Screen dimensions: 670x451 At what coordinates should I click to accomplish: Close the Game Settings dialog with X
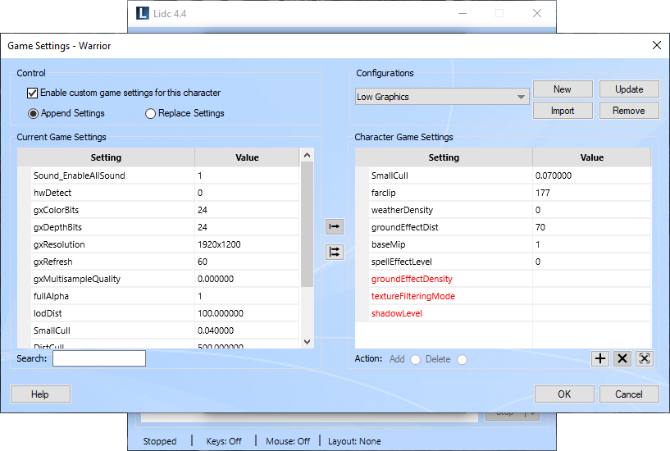click(x=657, y=46)
